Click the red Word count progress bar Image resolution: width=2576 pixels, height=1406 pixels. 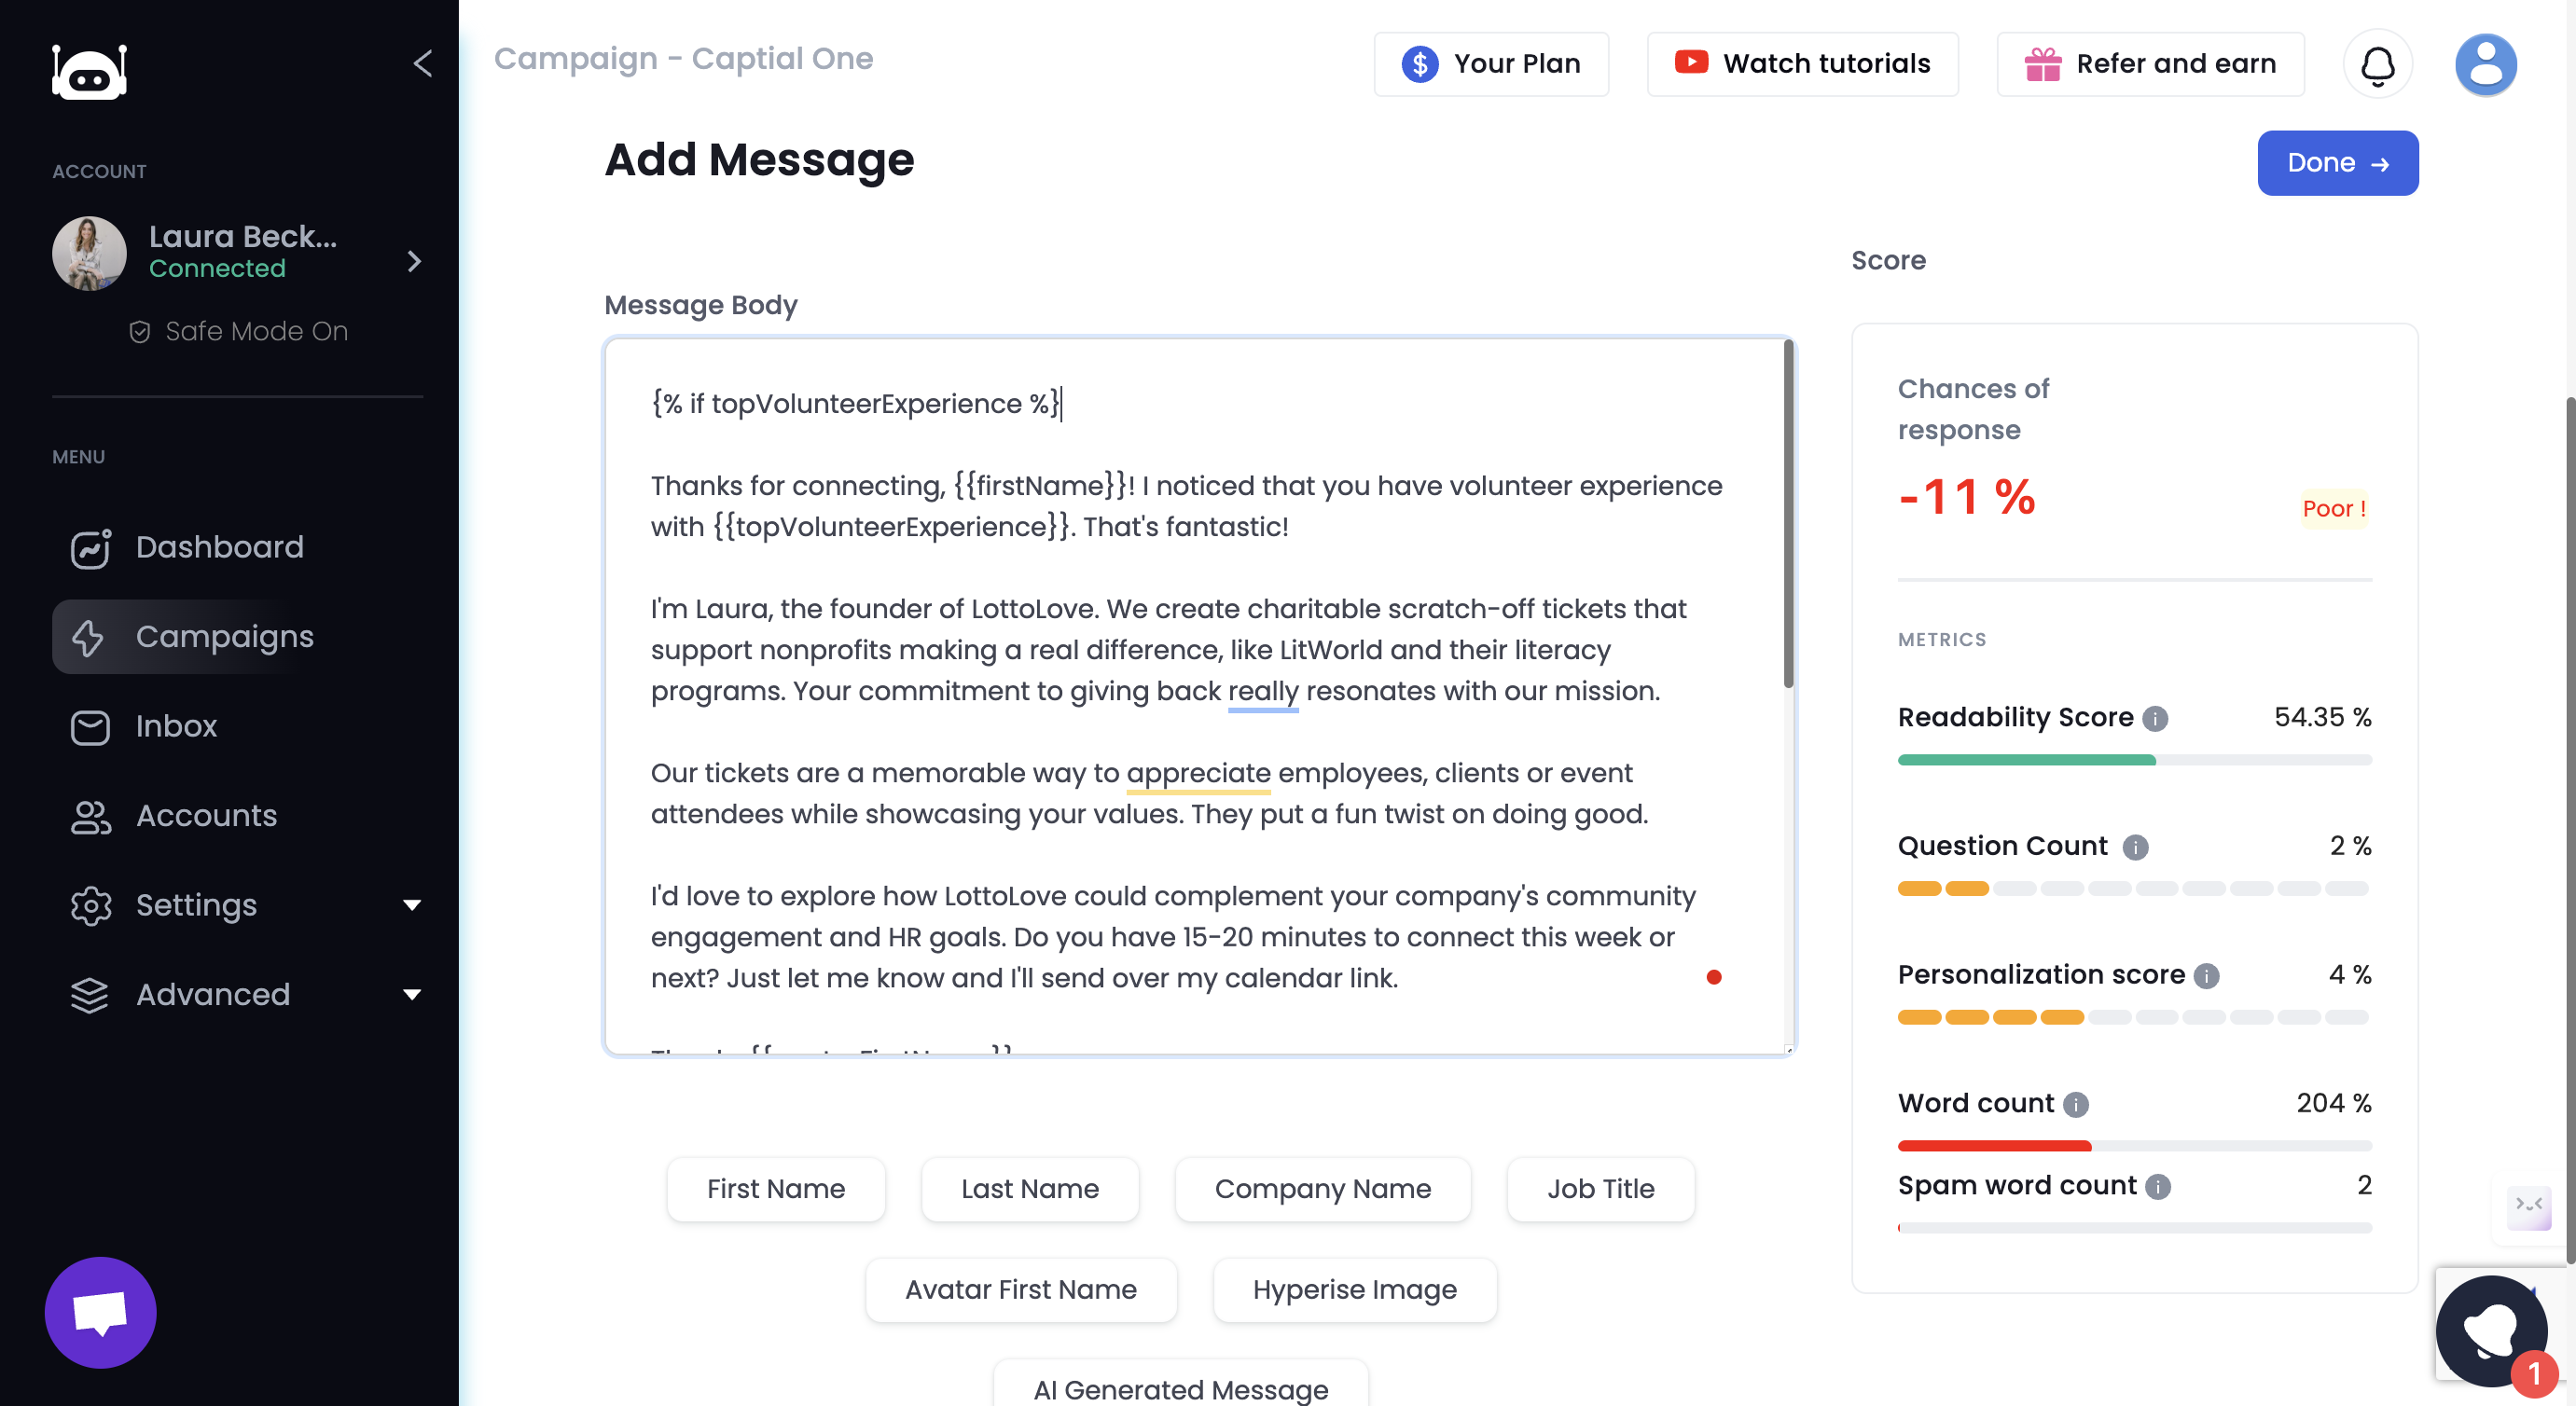pyautogui.click(x=2134, y=1147)
